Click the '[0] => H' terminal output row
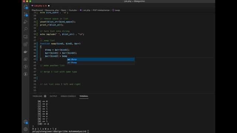Image resolution: width=237 pixels, height=133 pixels. tap(43, 102)
